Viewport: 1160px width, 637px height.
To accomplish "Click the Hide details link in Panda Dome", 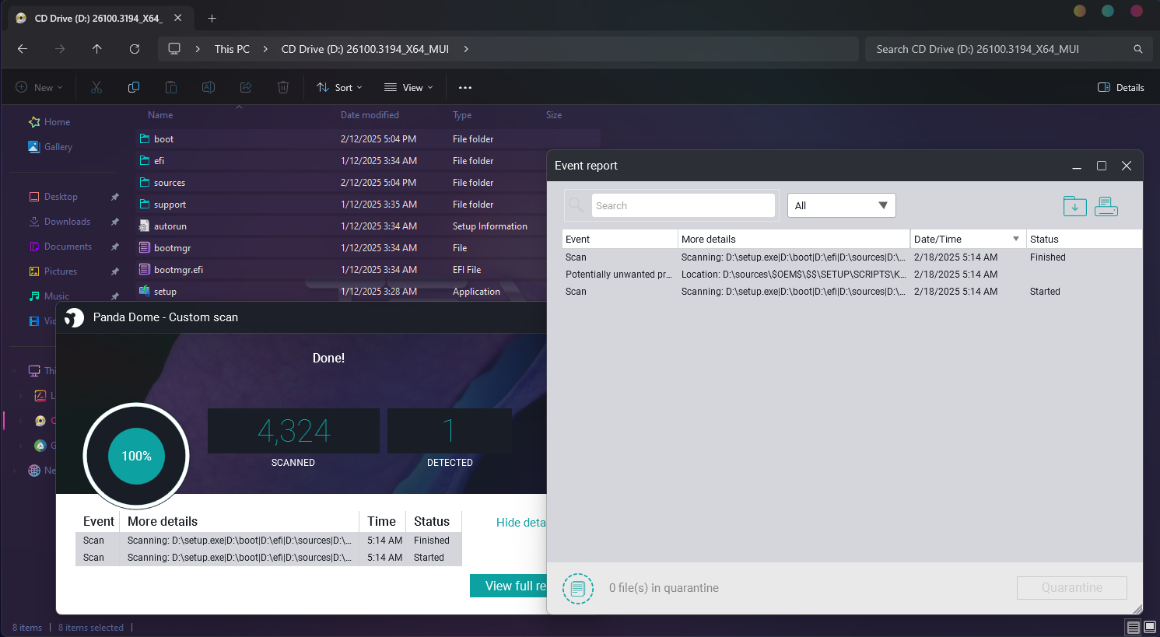I will [x=521, y=523].
